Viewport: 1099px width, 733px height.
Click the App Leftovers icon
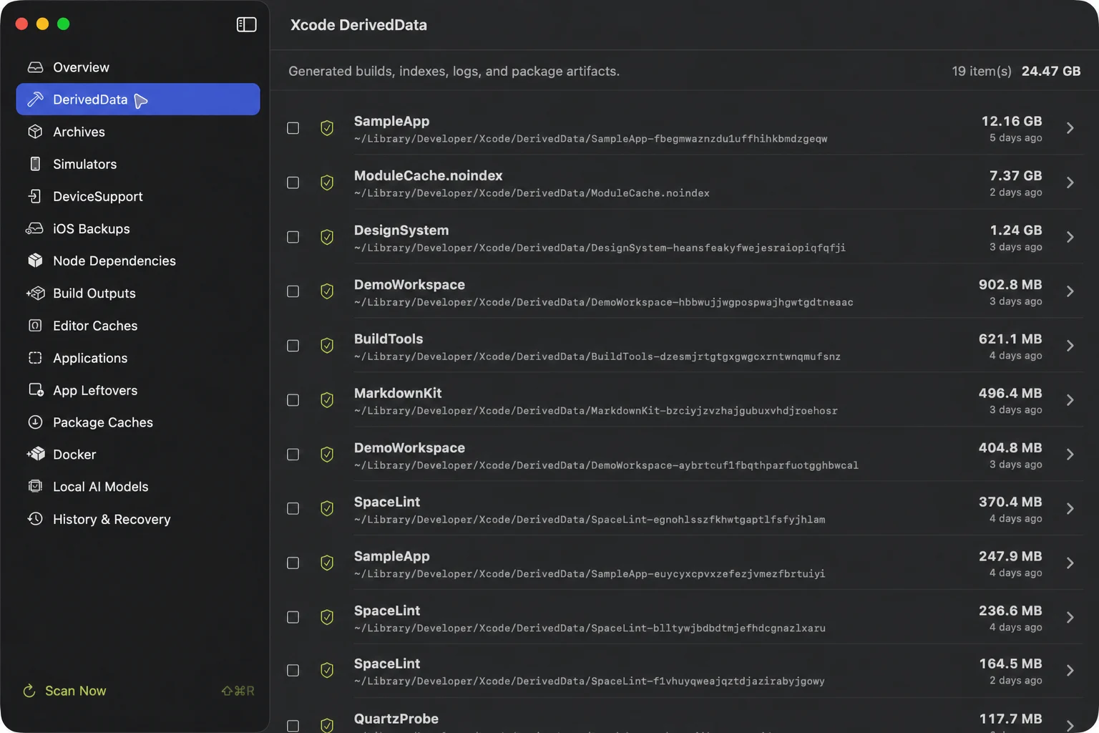36,390
